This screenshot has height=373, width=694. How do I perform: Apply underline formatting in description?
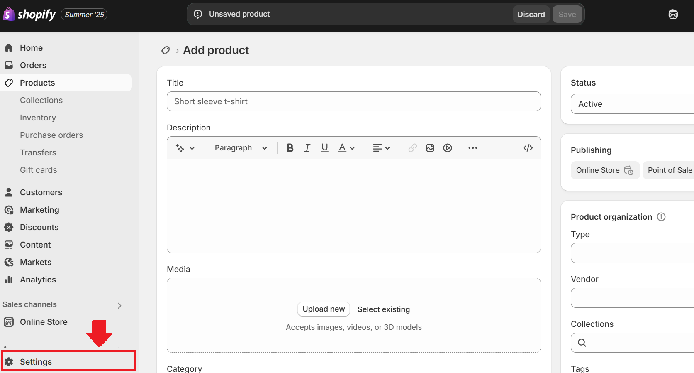[x=324, y=148]
